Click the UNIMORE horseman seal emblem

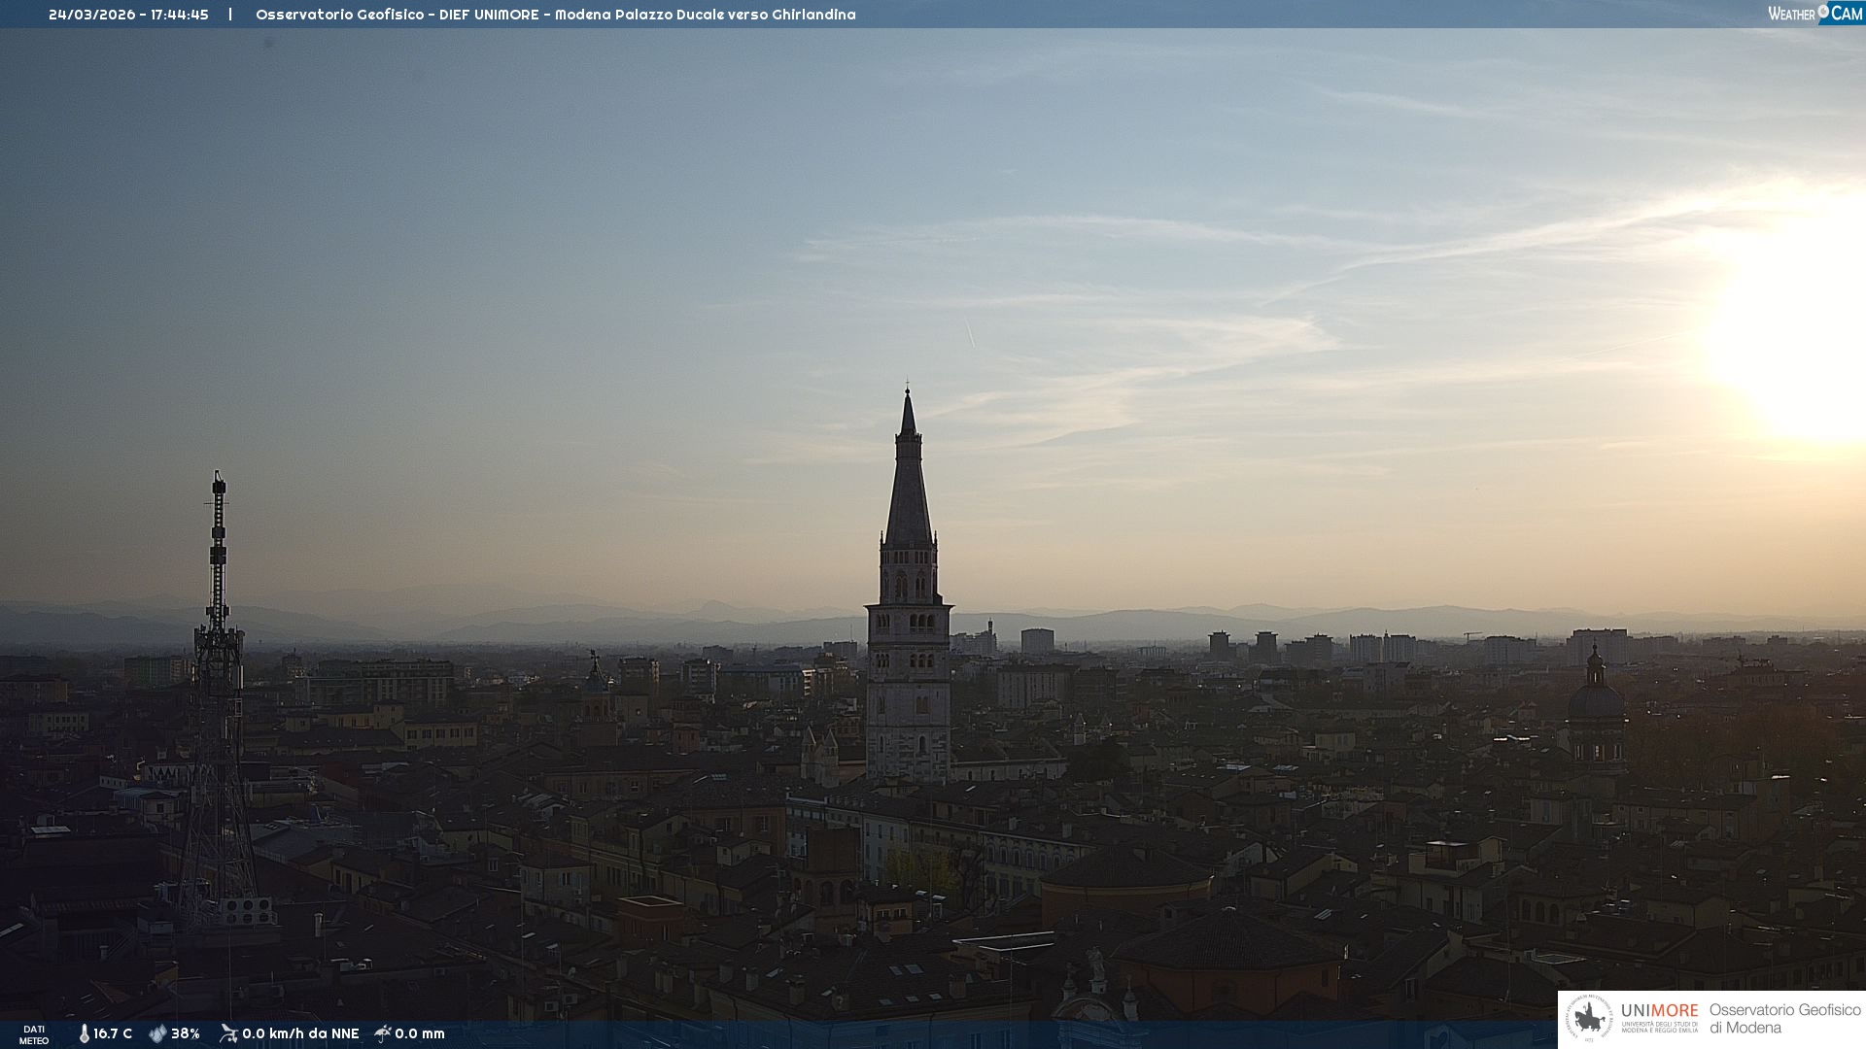point(1589,1018)
